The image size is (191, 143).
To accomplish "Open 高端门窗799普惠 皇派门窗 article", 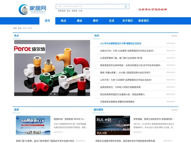I will tap(45, 141).
